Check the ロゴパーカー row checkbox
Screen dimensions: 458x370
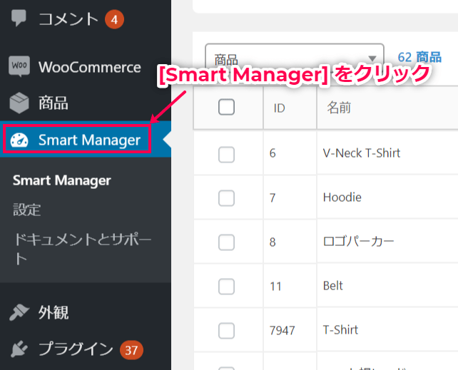pyautogui.click(x=226, y=242)
